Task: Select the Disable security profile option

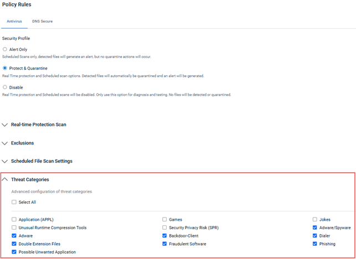Action: (5, 87)
